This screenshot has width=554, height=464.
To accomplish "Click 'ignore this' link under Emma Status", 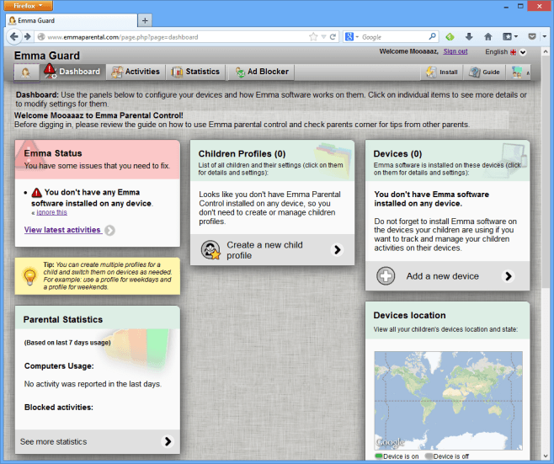I will [51, 212].
